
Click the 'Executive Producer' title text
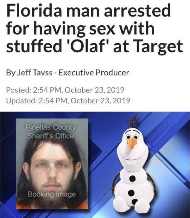click(x=94, y=73)
